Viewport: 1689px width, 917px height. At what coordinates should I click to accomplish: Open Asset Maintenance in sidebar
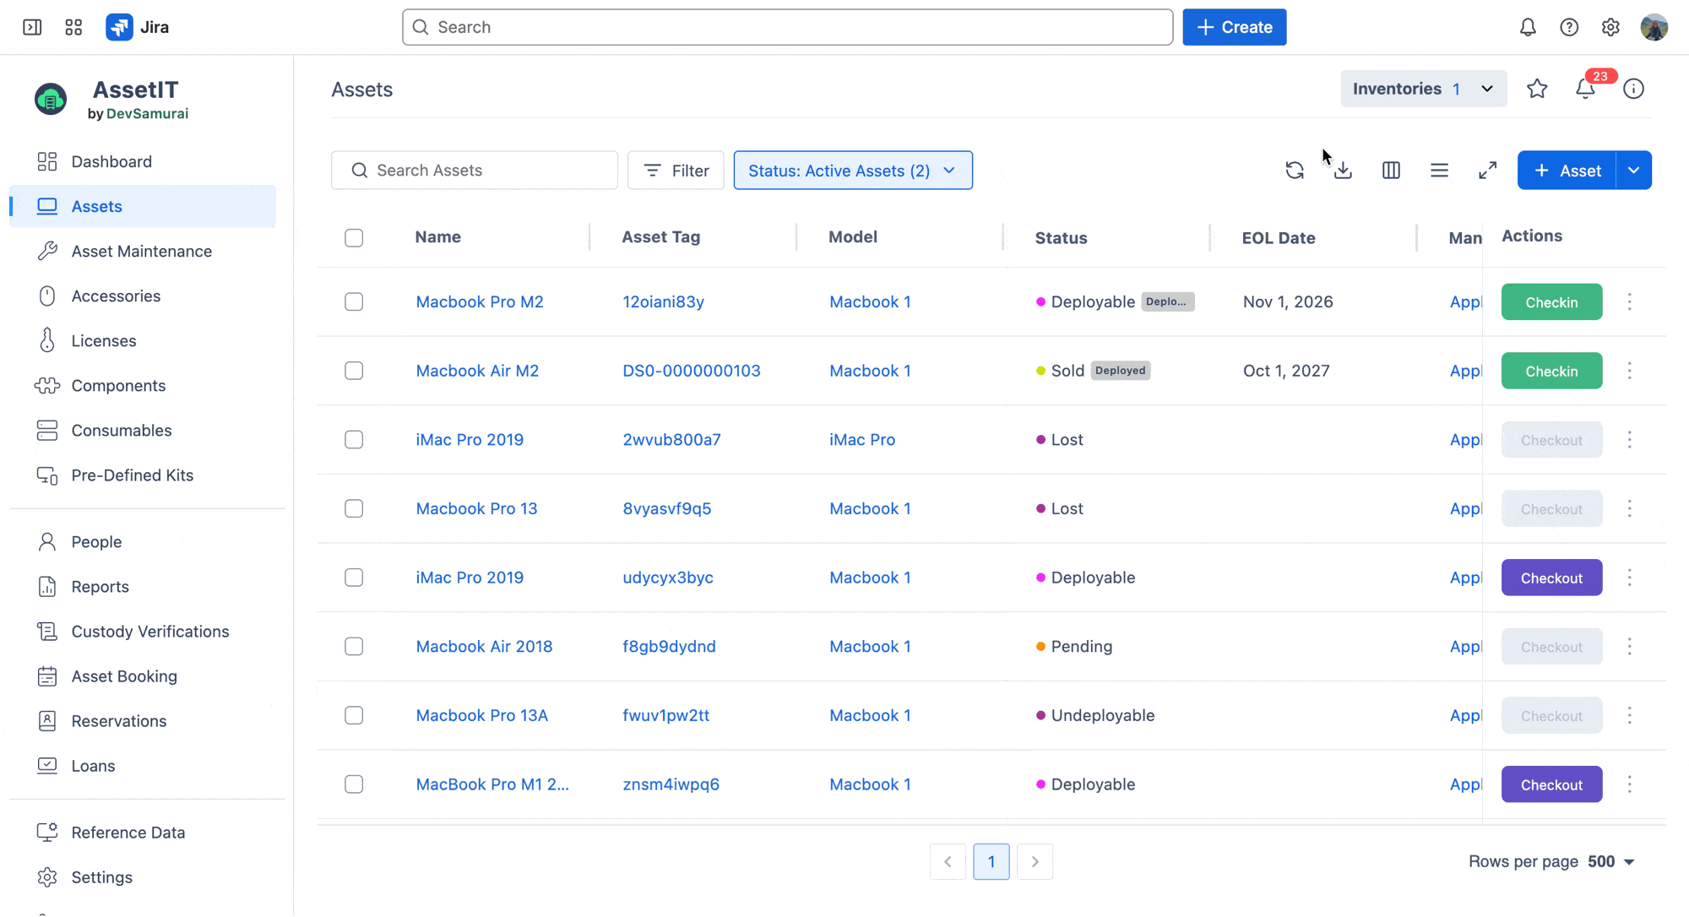(141, 251)
